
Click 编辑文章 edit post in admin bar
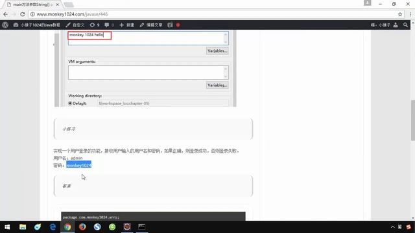[151, 25]
